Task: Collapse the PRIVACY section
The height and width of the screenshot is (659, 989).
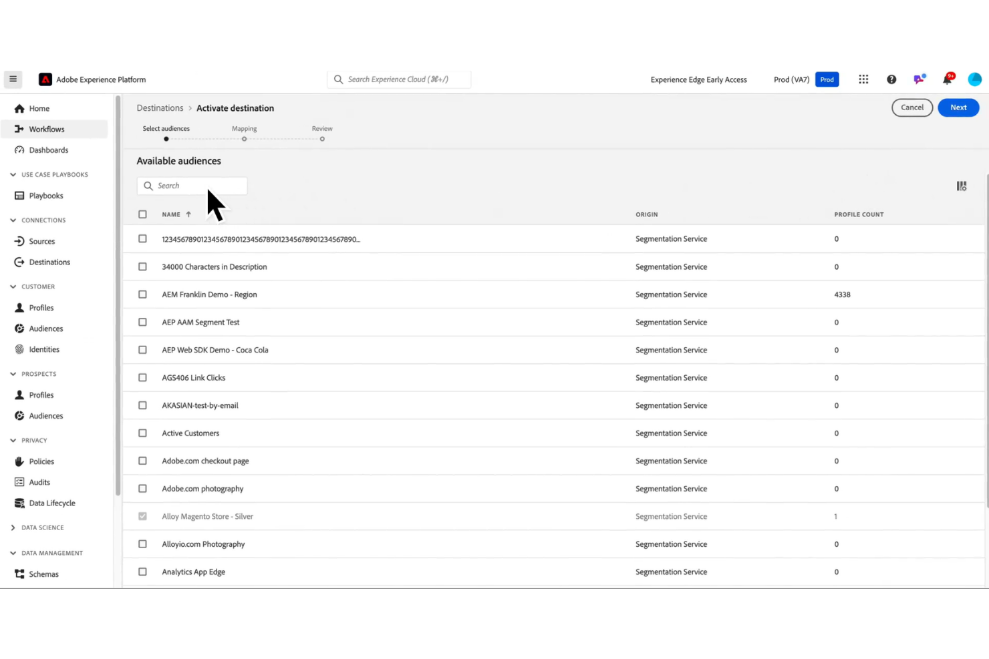Action: pyautogui.click(x=12, y=440)
